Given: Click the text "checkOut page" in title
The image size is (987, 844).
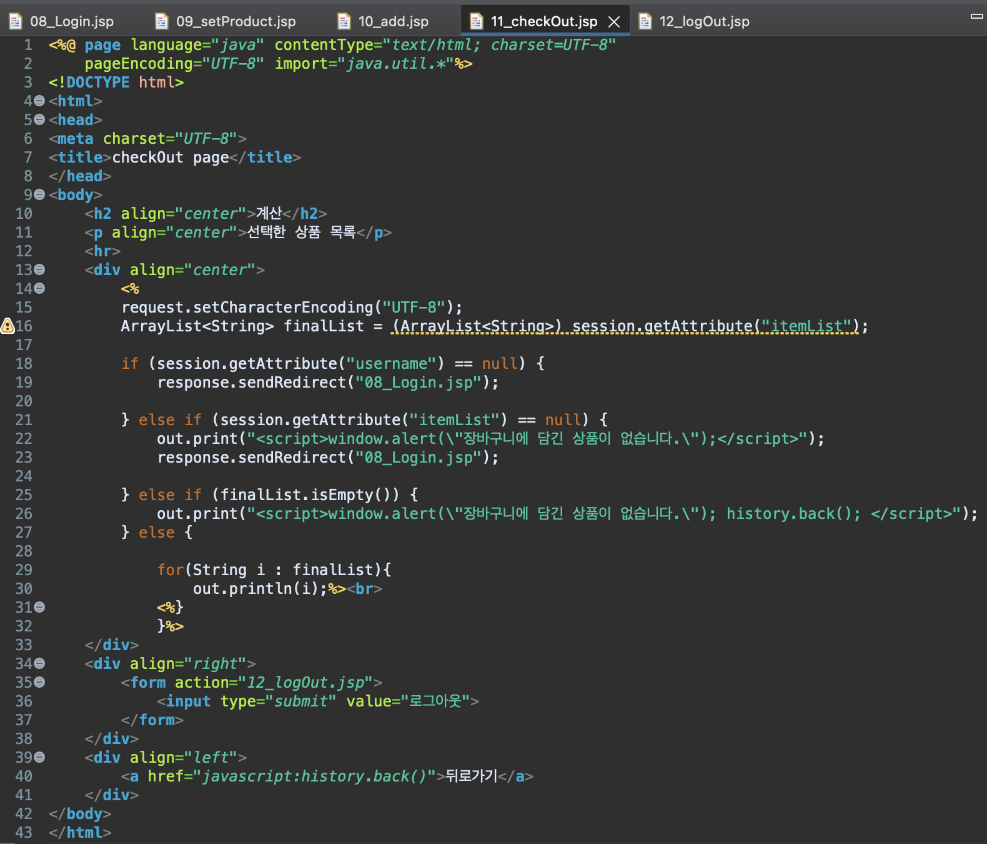Looking at the screenshot, I should pos(171,158).
